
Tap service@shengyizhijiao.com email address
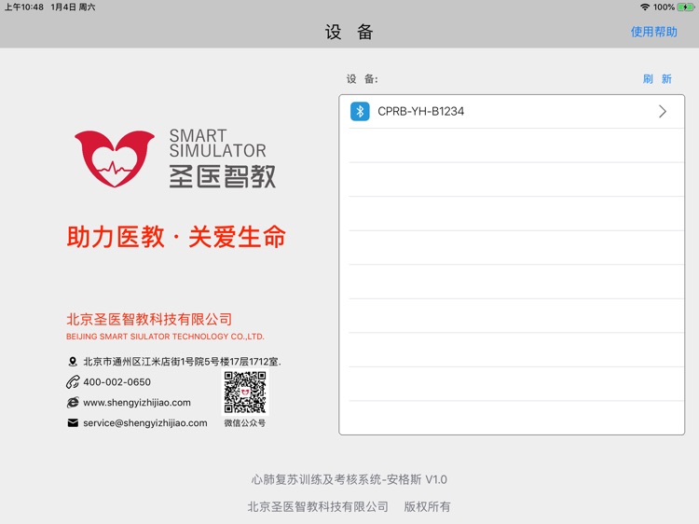[145, 422]
